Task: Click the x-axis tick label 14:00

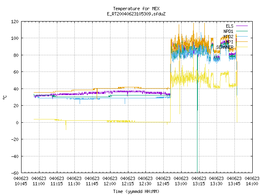Action: click(252, 184)
